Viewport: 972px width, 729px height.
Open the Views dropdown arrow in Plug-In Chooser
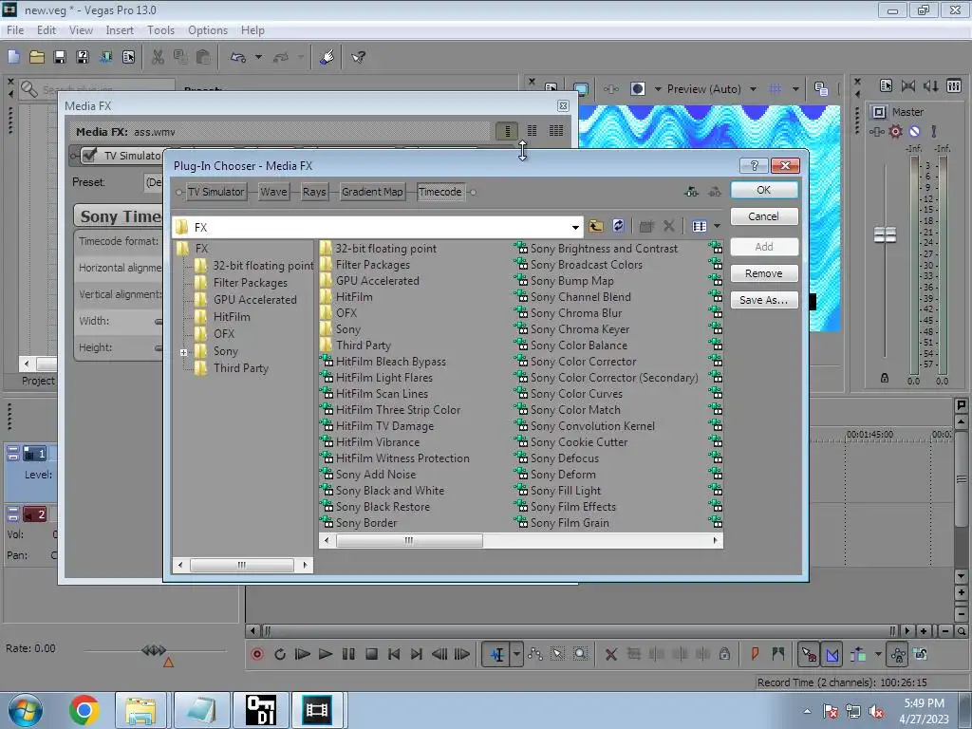click(x=718, y=226)
